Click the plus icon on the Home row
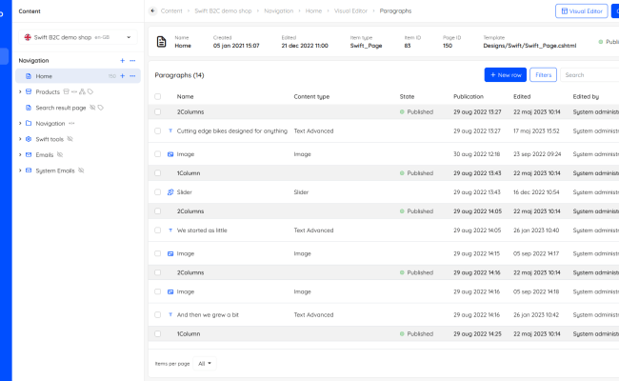 [123, 76]
